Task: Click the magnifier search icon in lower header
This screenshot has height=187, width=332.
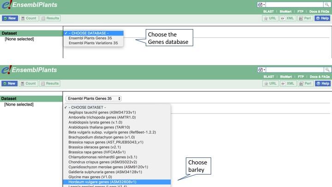Action: [327, 70]
